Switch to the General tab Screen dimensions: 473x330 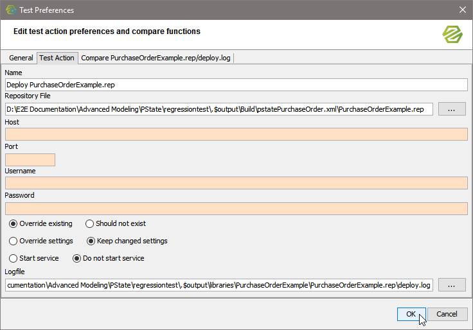click(21, 58)
